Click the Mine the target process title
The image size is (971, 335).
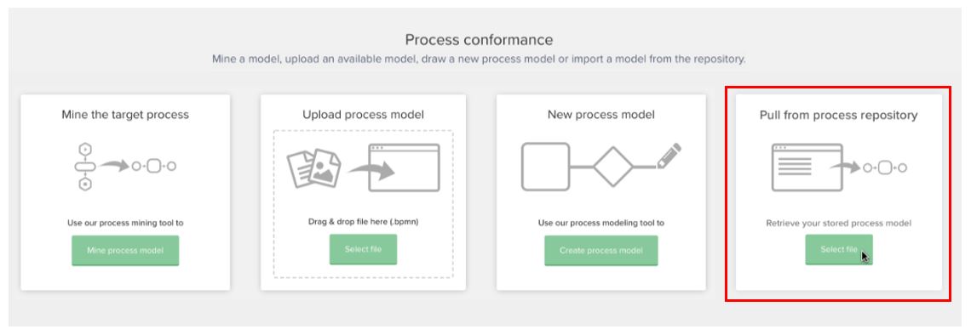125,114
